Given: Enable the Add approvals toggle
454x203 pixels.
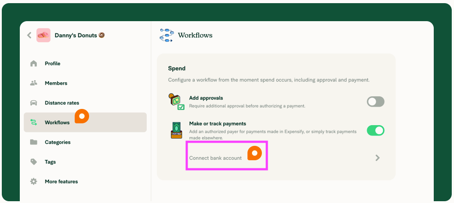Looking at the screenshot, I should click(x=376, y=102).
